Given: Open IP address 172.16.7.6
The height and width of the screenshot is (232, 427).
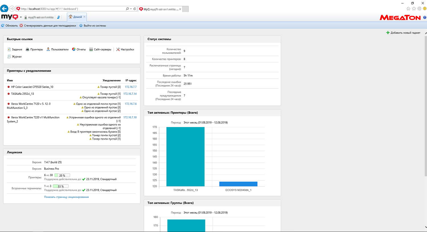Looking at the screenshot, I should point(131,104).
